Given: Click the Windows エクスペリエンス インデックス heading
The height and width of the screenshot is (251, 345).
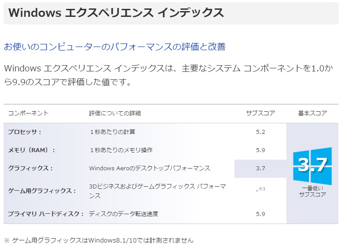Looking at the screenshot, I should 116,13.
